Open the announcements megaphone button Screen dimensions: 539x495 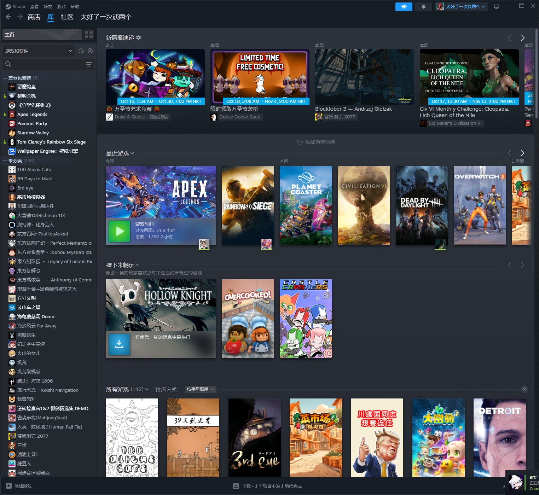coord(404,7)
